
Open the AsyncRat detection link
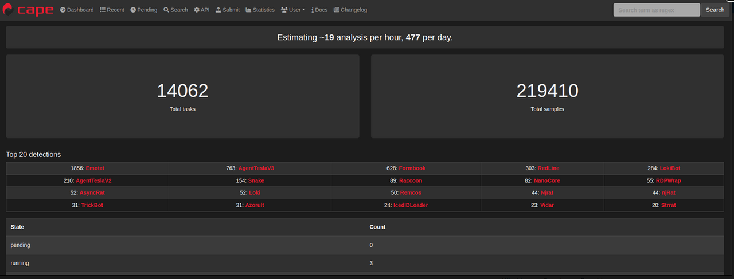click(x=92, y=192)
